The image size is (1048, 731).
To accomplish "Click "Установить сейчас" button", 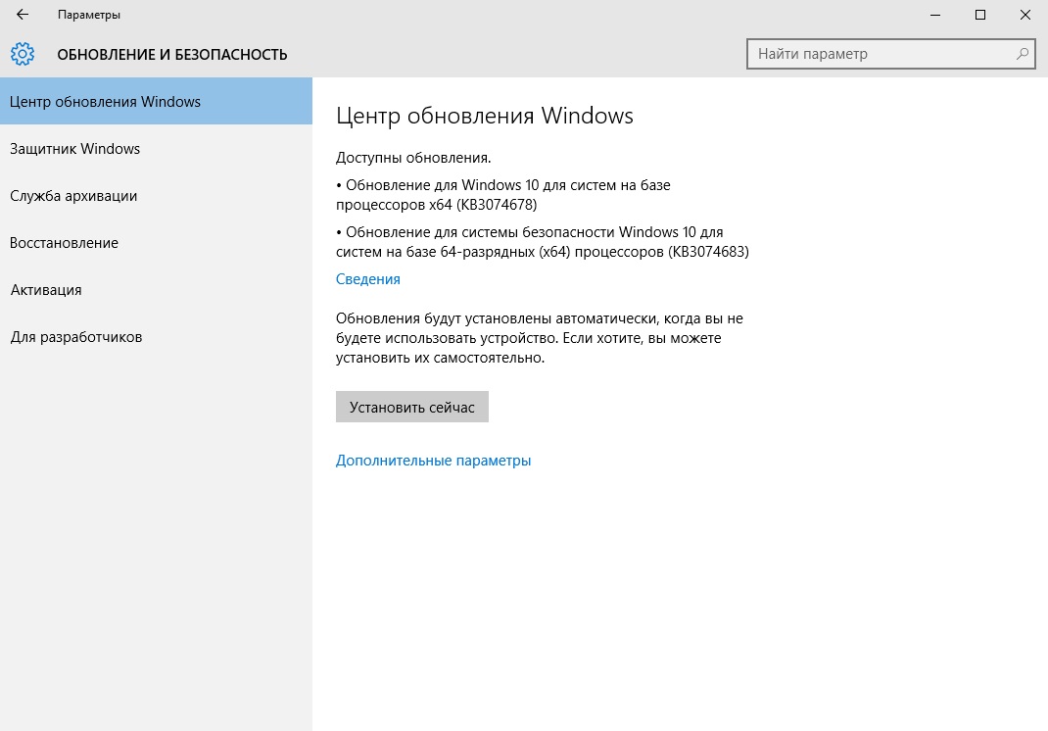I will pos(411,407).
